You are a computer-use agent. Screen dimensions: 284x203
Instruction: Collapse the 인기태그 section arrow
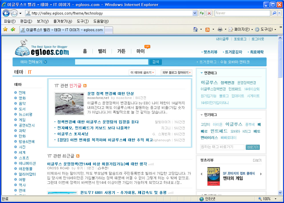tap(202, 115)
